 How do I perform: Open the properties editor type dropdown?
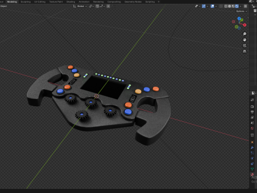point(254,93)
